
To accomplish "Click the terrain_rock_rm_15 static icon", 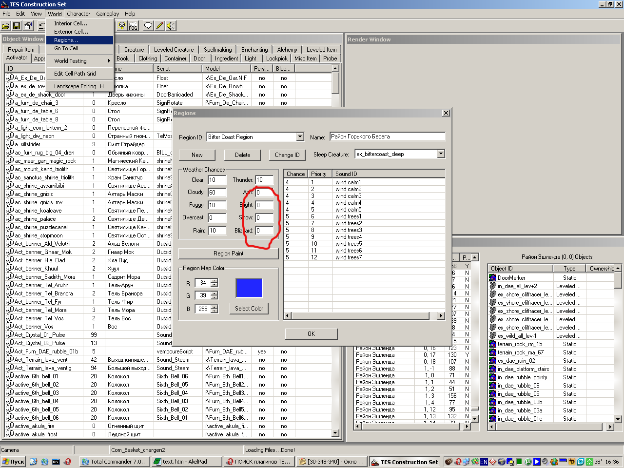I will (x=492, y=344).
